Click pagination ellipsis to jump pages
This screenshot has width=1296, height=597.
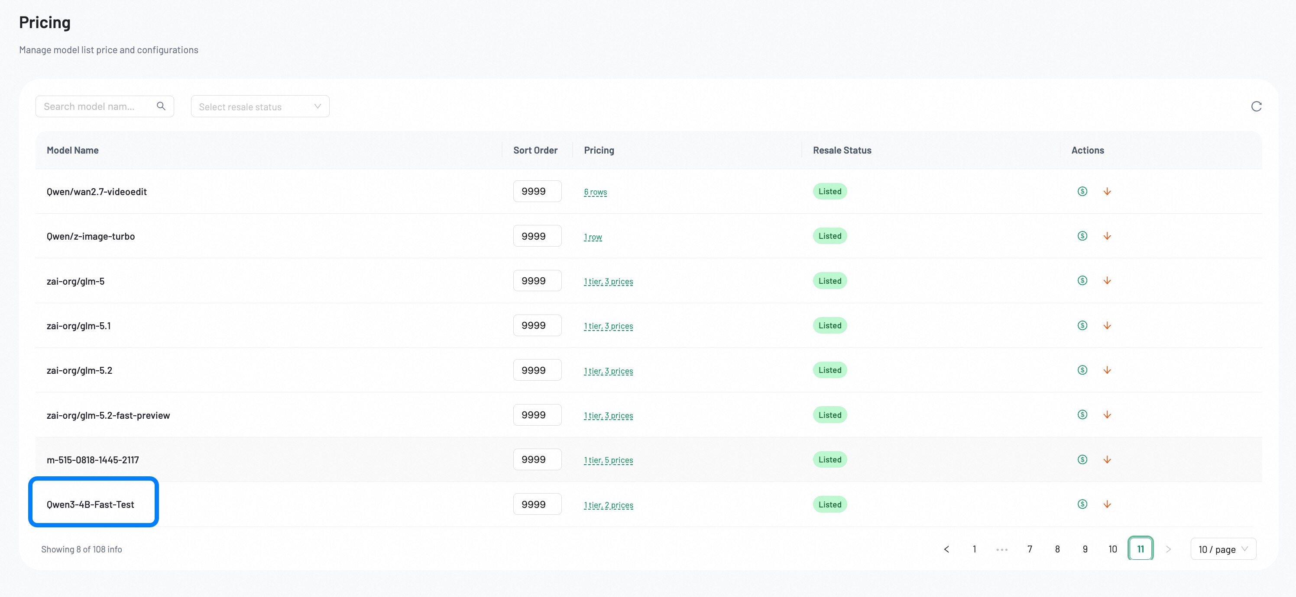[1002, 549]
